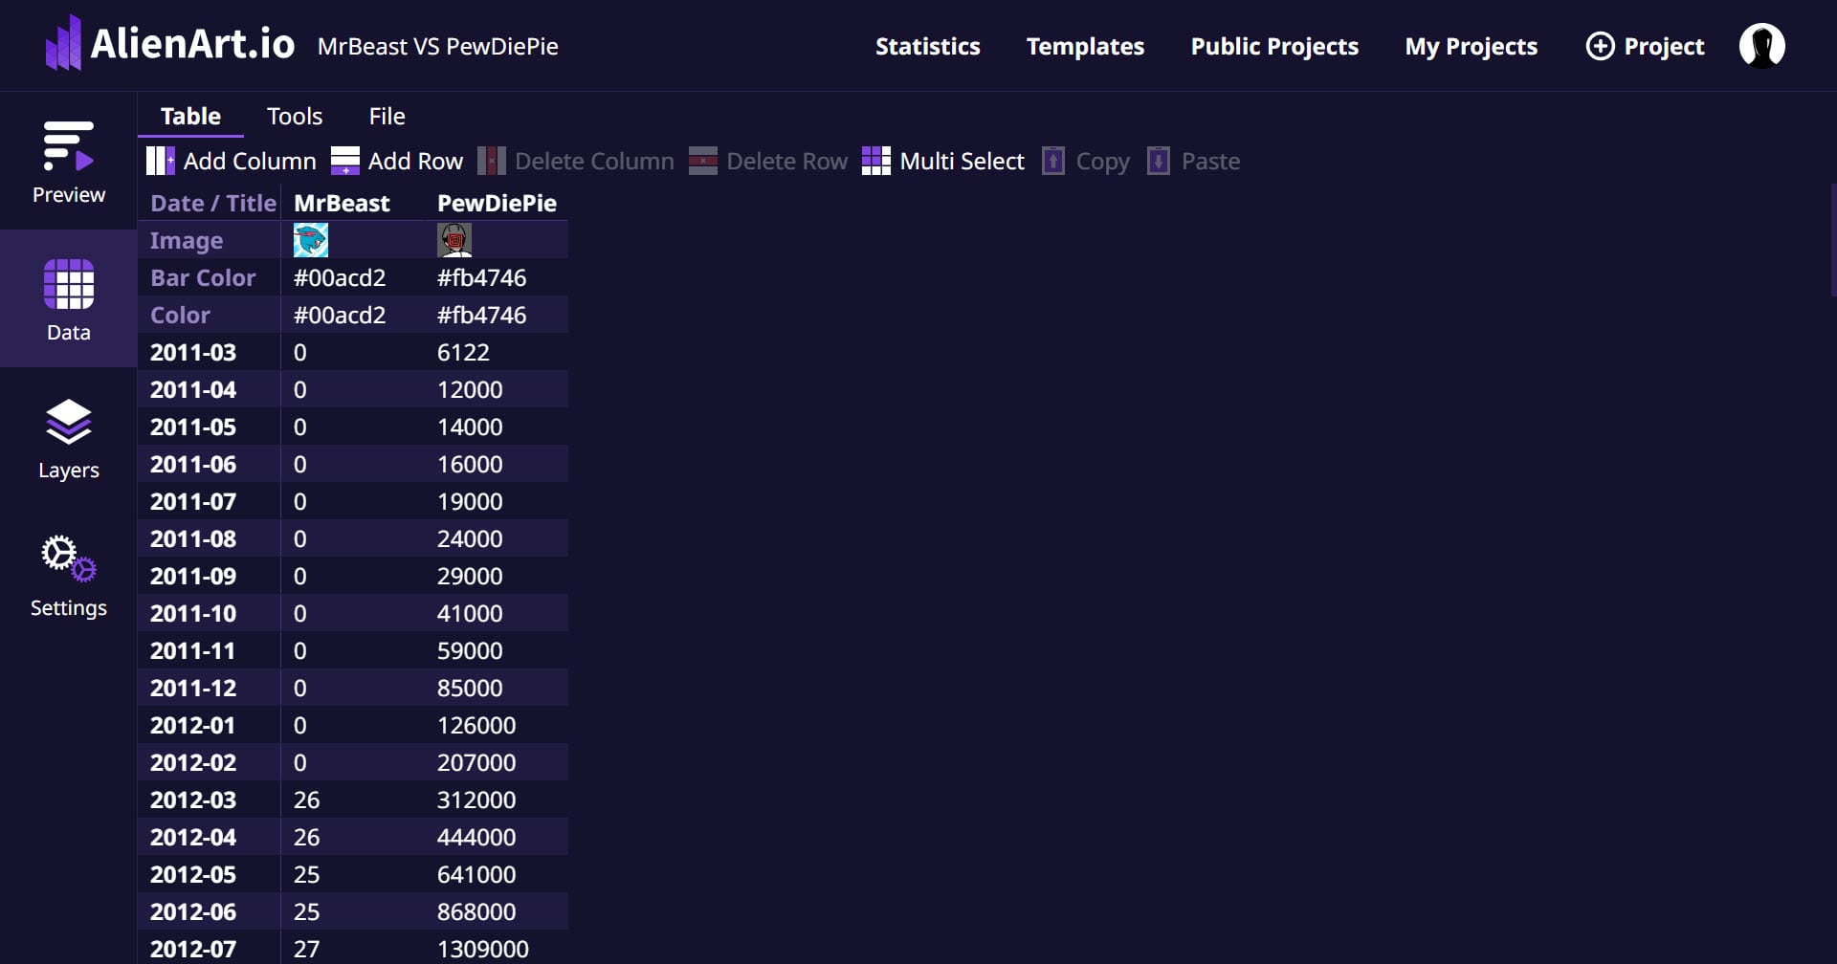Viewport: 1837px width, 964px height.
Task: Click the Paste icon
Action: [1158, 161]
